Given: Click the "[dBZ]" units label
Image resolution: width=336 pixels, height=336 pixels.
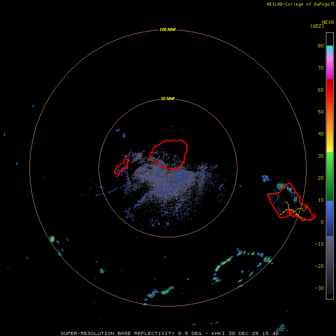Looking at the screenshot, I should click(317, 26).
